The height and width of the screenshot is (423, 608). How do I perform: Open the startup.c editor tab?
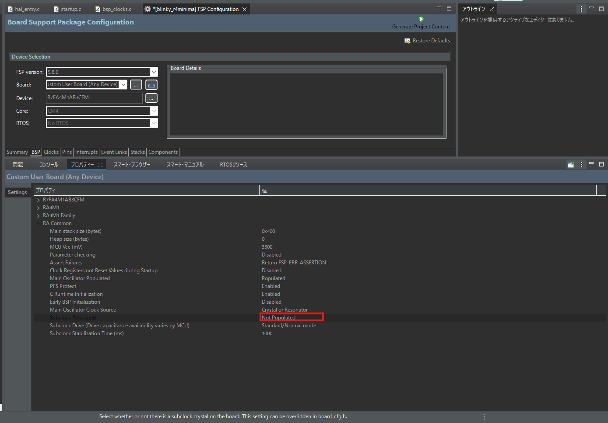[67, 9]
